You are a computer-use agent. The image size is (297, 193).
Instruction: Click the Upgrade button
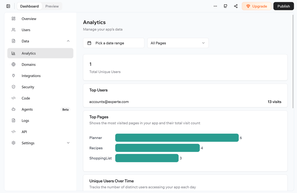tap(257, 6)
